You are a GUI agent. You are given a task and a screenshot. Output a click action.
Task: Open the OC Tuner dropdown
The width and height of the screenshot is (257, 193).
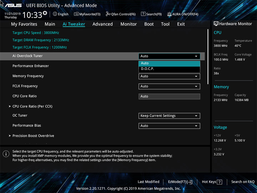[x=169, y=116]
